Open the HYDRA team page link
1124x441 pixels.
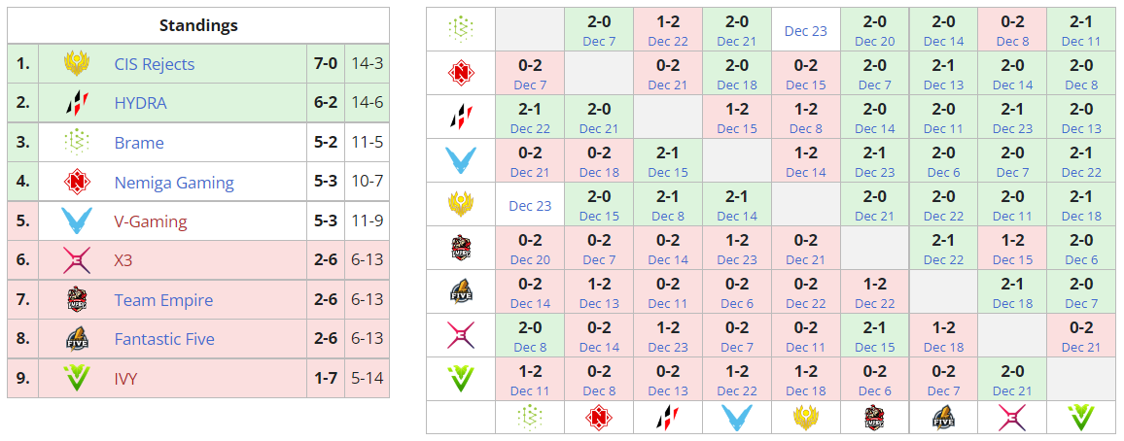[140, 103]
